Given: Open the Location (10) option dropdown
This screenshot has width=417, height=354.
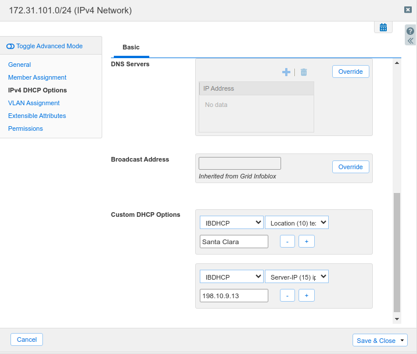Looking at the screenshot, I should click(x=297, y=223).
